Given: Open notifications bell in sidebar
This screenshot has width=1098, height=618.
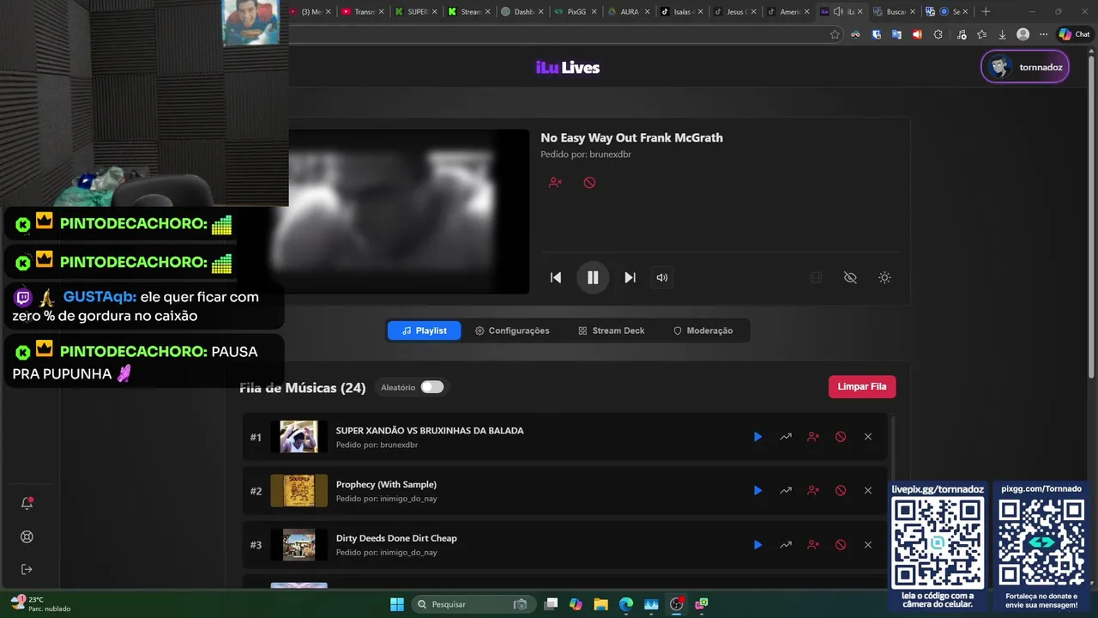Looking at the screenshot, I should [27, 504].
